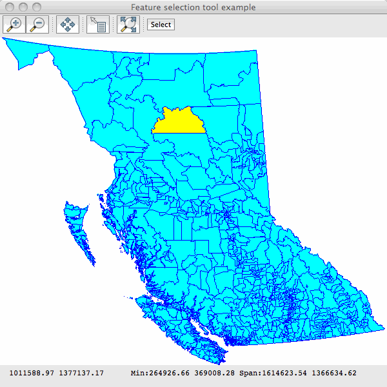Close the Feature selection tool window
Image resolution: width=387 pixels, height=387 pixels.
click(x=10, y=7)
